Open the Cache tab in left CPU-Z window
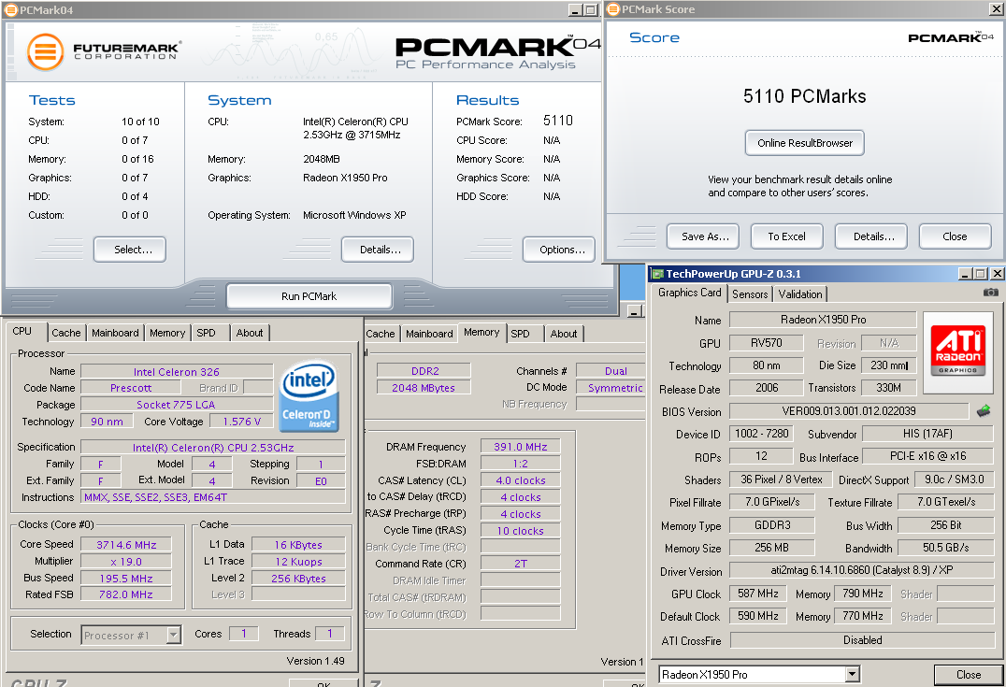This screenshot has height=687, width=1006. point(66,333)
